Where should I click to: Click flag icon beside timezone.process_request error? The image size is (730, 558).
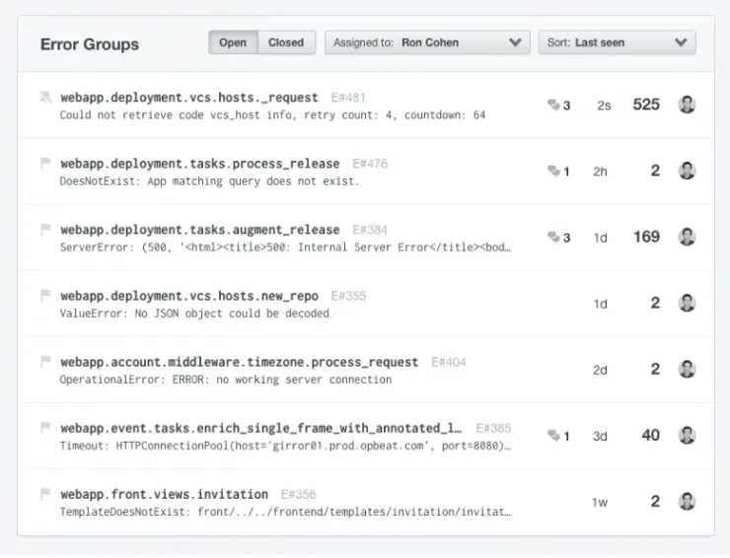point(45,362)
